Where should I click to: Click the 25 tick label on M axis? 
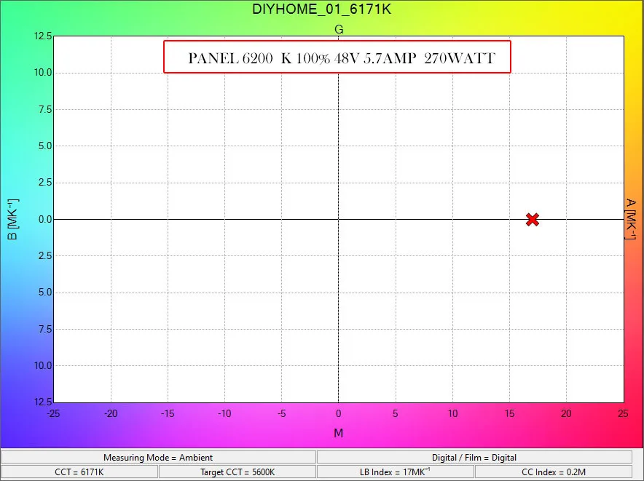pos(622,414)
